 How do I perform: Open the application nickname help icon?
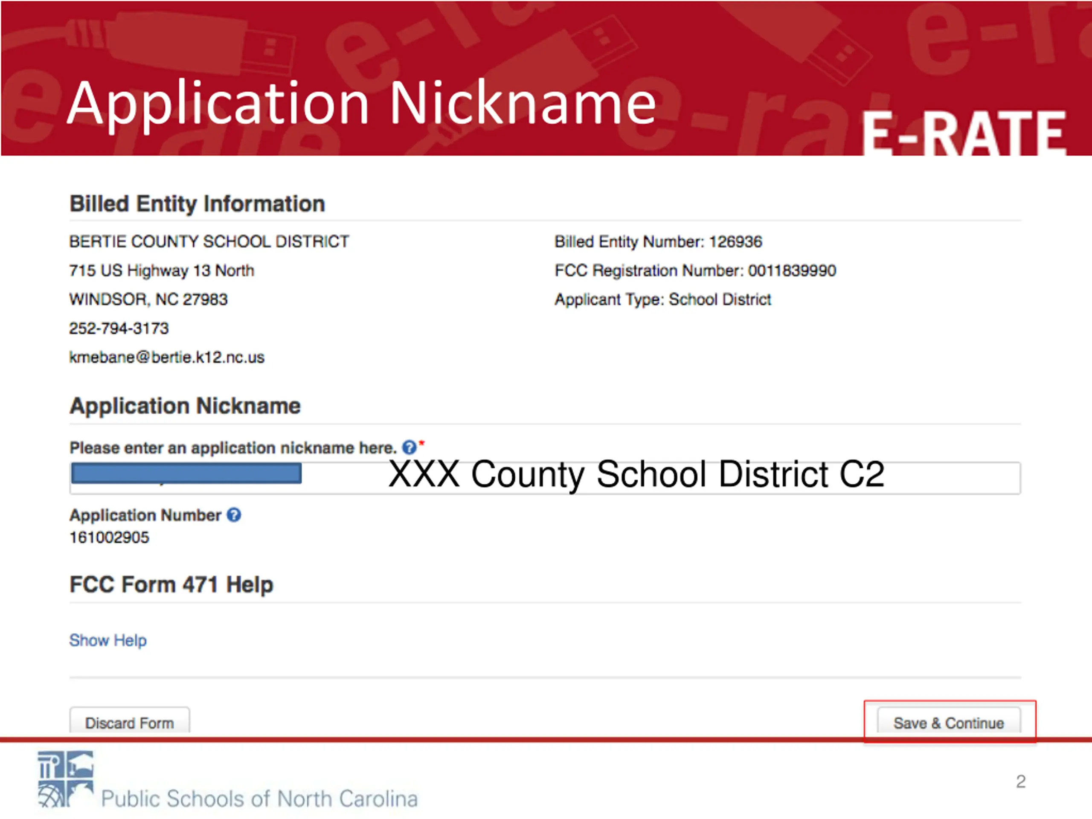(x=409, y=447)
